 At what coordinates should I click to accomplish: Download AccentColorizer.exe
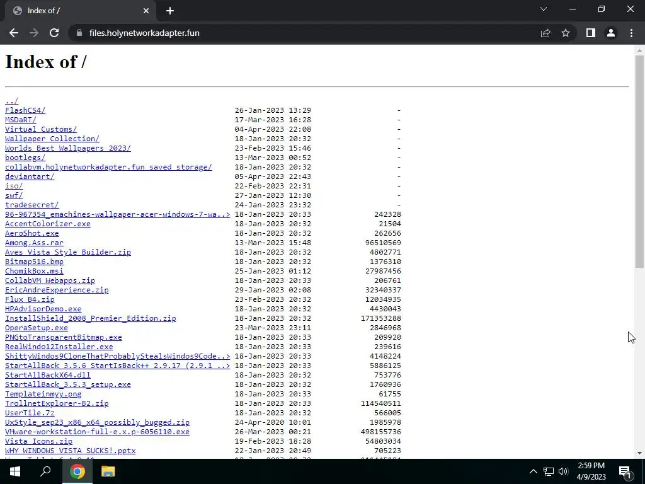48,224
